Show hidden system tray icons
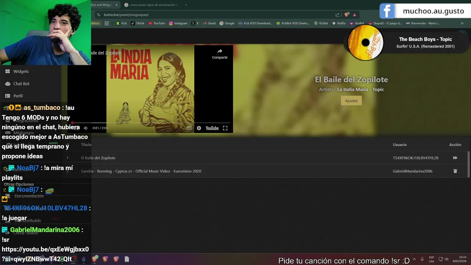Viewport: 471px width, 265px height. click(414, 259)
